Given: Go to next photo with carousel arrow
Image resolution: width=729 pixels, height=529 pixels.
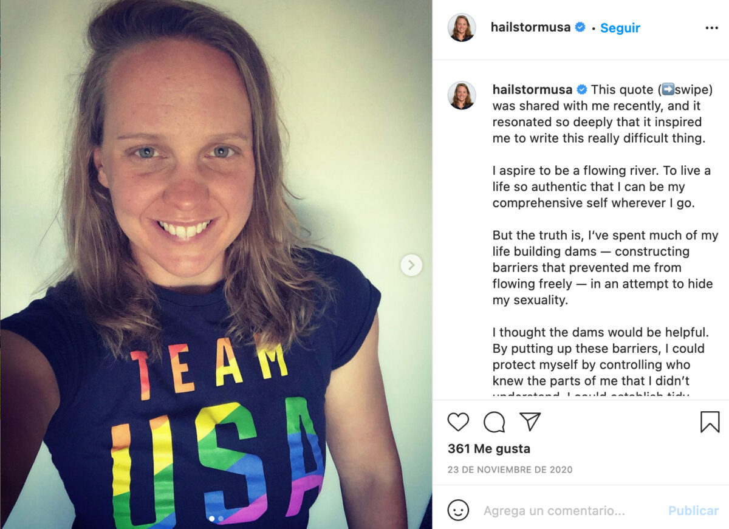Looking at the screenshot, I should 411,265.
